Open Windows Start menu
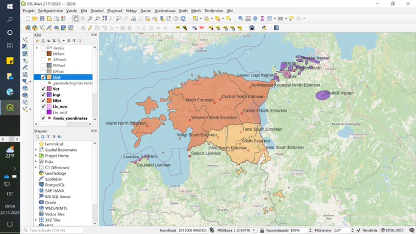The height and width of the screenshot is (234, 416). [10, 6]
